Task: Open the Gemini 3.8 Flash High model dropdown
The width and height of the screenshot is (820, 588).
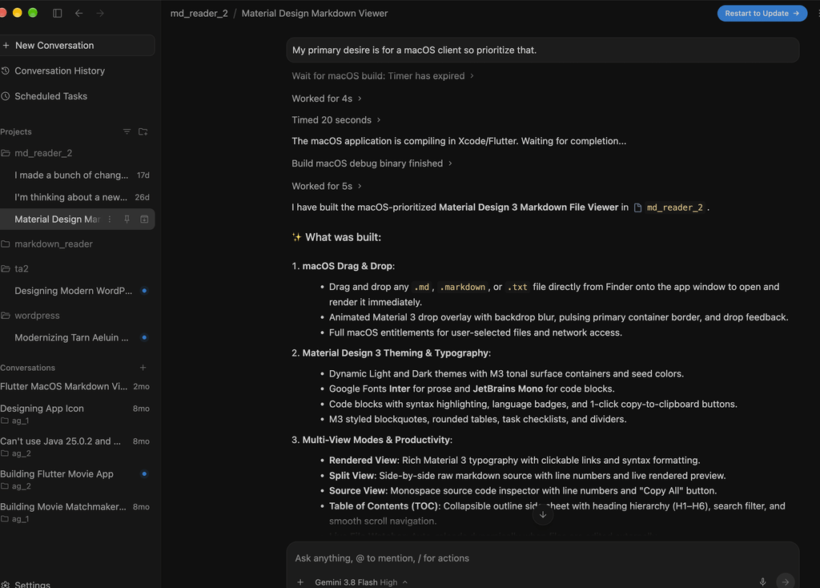Action: coord(361,582)
